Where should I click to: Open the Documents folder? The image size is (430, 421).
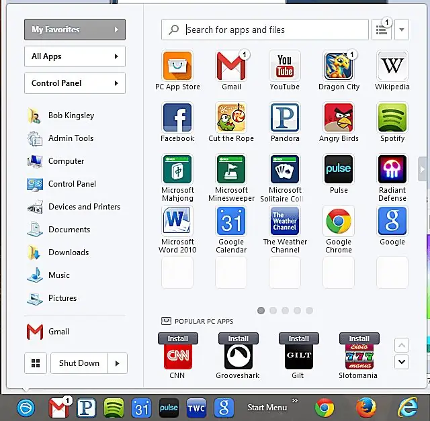click(x=58, y=230)
